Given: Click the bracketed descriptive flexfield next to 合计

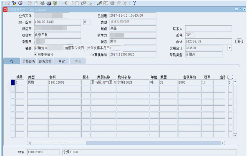Looking at the screenshot, I should (x=239, y=41).
